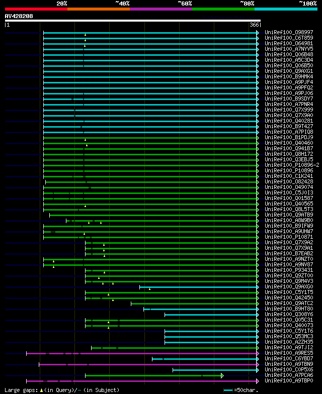Select the UniRef100_A9RES5 label
This screenshot has height=394, width=322.
click(289, 353)
